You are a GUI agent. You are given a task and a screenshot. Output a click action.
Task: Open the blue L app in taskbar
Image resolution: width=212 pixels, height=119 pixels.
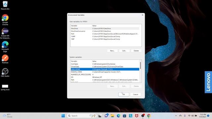[x=131, y=116]
